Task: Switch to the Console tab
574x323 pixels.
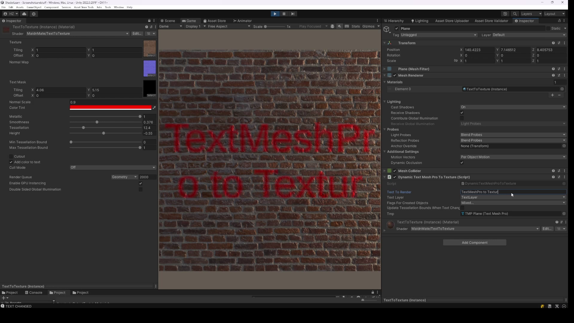Action: pyautogui.click(x=33, y=292)
